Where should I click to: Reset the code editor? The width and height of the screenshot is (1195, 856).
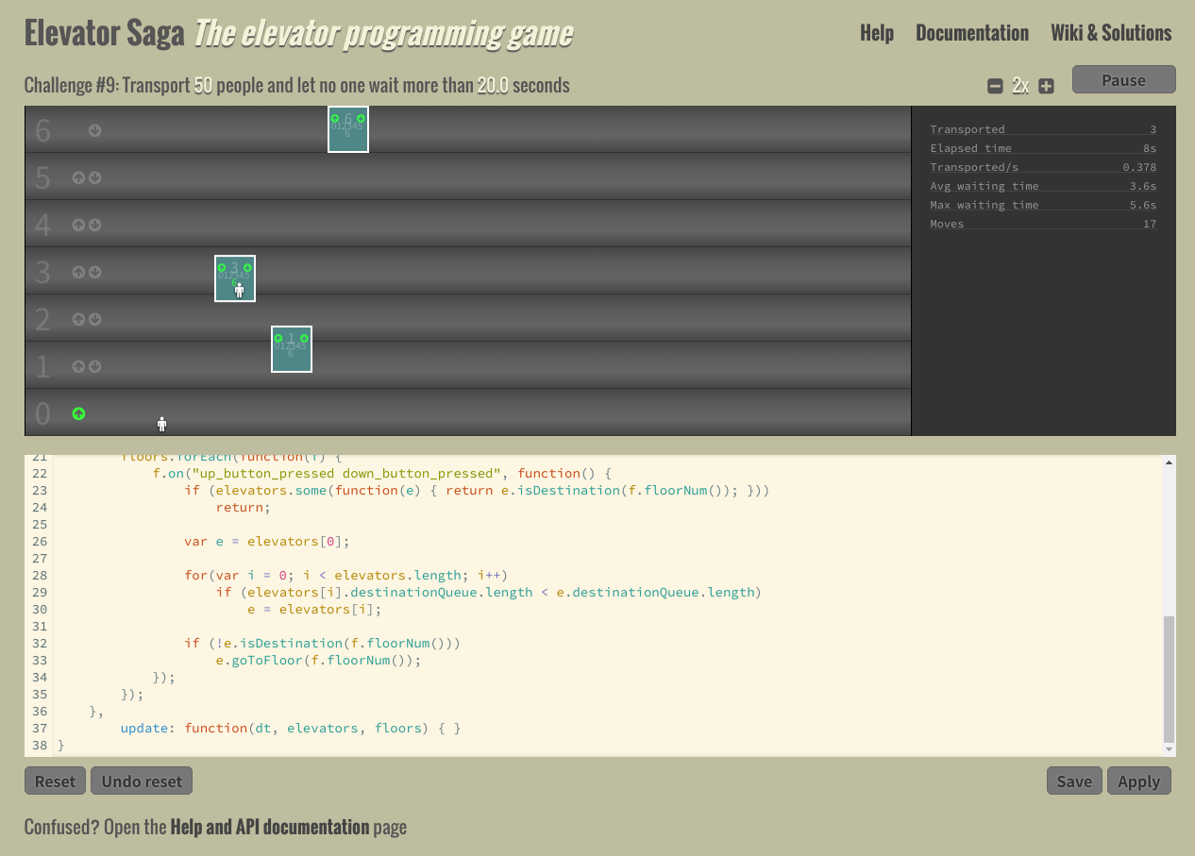(55, 780)
